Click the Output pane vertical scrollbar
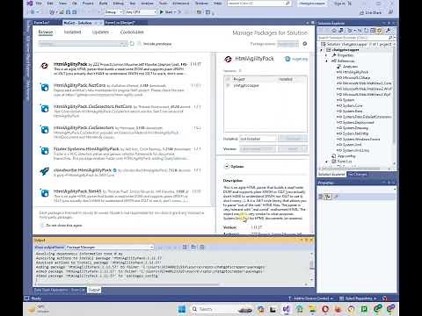The image size is (422, 316). pyautogui.click(x=311, y=267)
